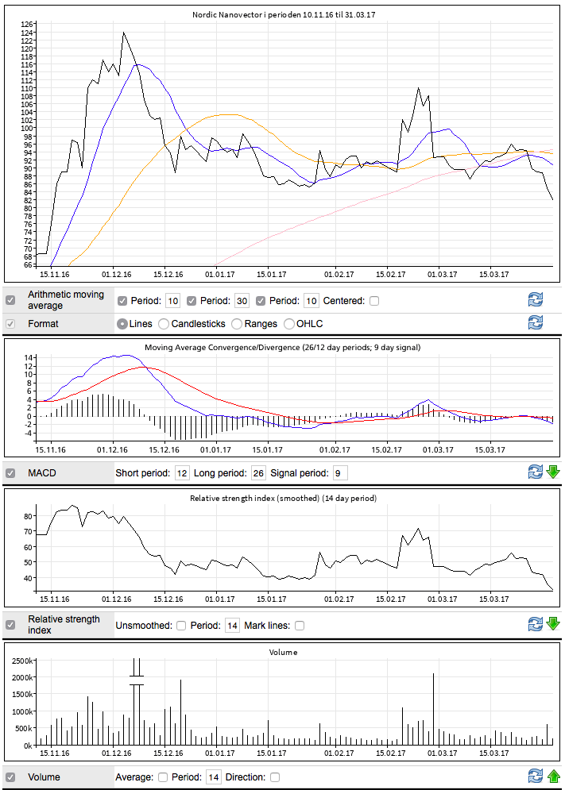
Task: Click the moving average period field showing 30
Action: pos(242,301)
